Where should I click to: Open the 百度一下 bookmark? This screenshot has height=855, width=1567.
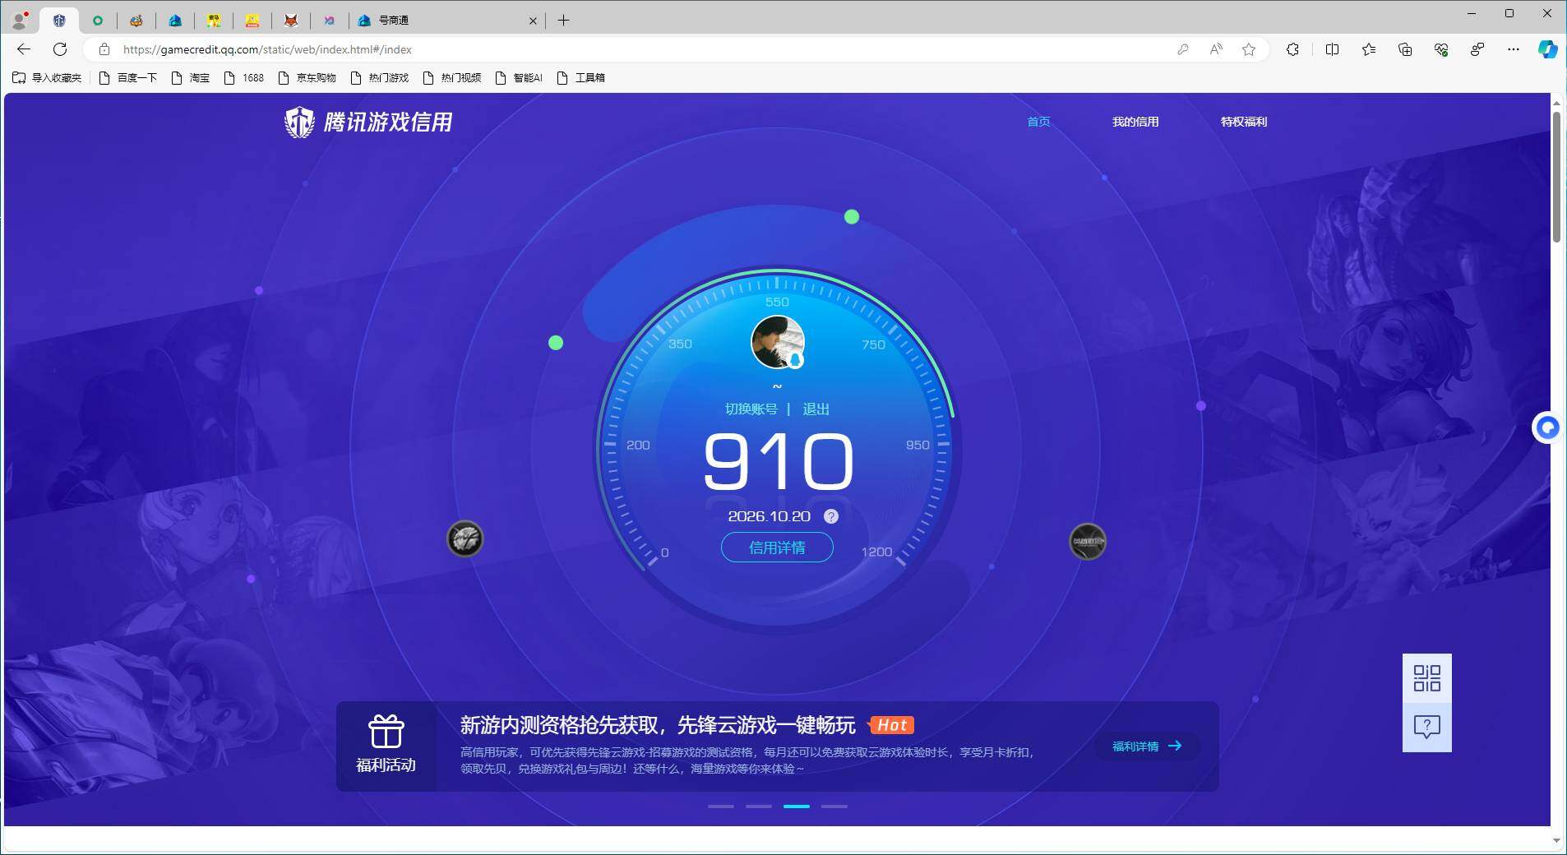click(127, 78)
